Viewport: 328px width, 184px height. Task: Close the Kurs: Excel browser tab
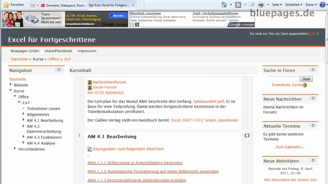(x=133, y=5)
